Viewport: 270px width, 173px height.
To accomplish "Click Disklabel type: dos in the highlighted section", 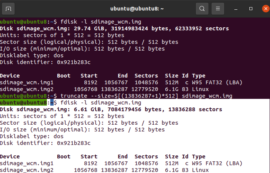I will click(31, 136).
